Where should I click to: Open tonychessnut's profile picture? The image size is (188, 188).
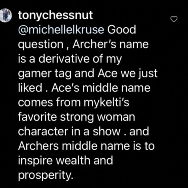point(6,15)
